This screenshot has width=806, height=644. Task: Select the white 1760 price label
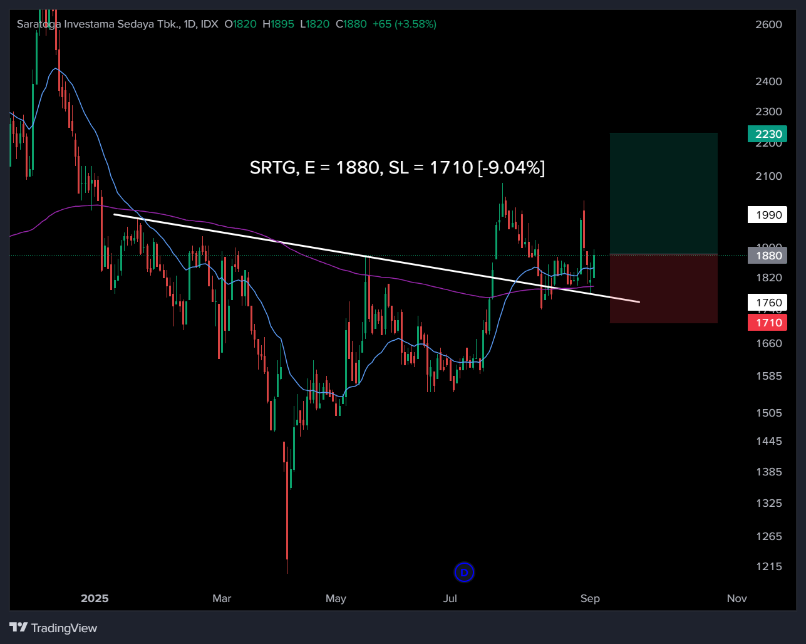[768, 303]
